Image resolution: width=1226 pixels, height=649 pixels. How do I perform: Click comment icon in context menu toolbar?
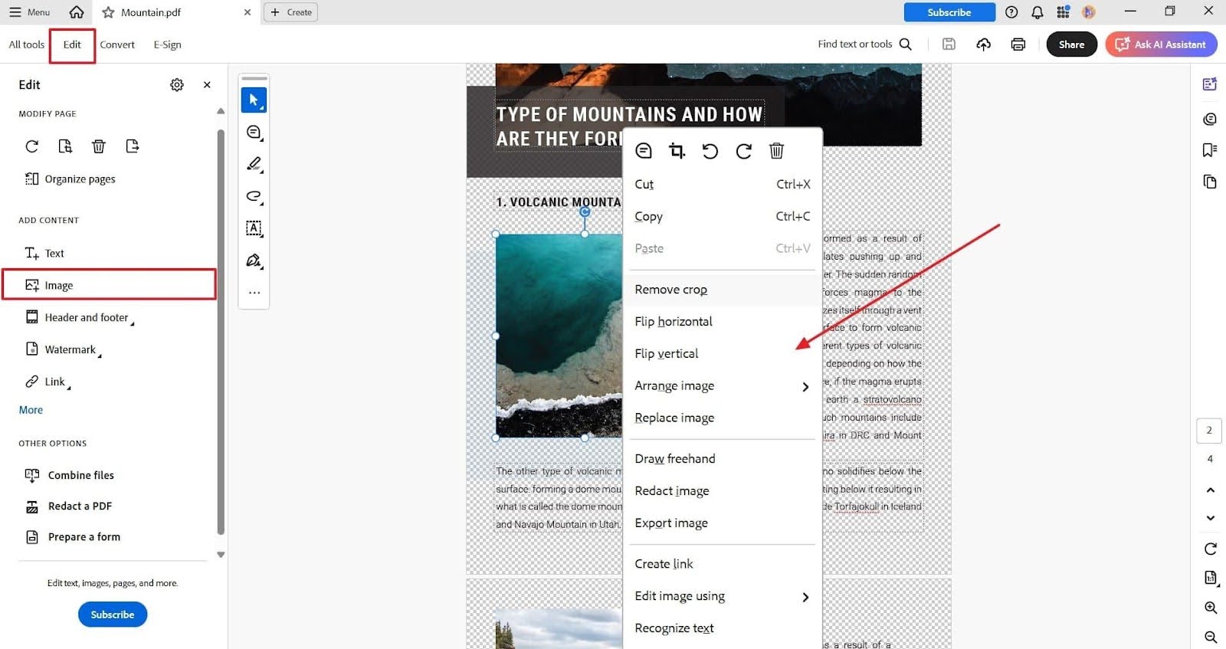pyautogui.click(x=644, y=151)
